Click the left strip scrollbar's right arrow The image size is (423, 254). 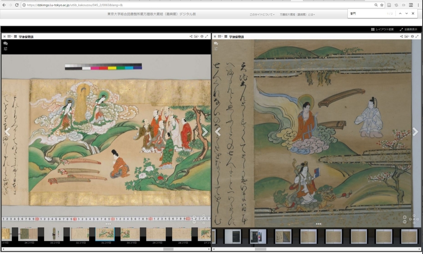(209, 249)
